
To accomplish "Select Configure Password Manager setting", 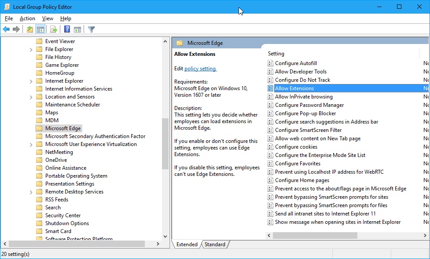I will tap(309, 105).
